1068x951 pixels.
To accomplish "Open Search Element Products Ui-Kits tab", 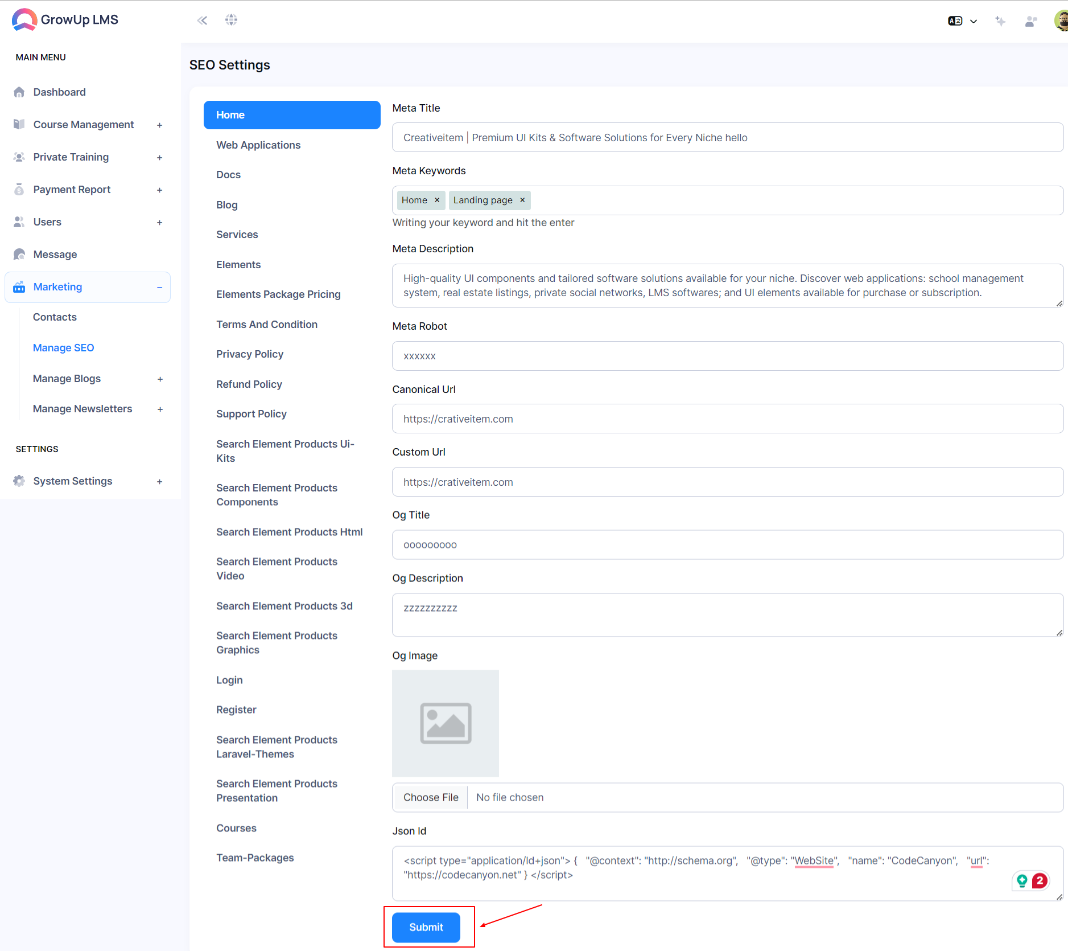I will coord(285,451).
